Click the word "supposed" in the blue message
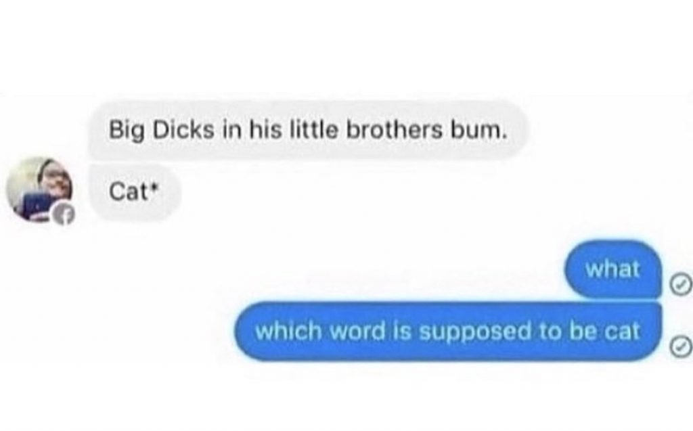Image resolution: width=693 pixels, height=431 pixels. pyautogui.click(x=474, y=332)
